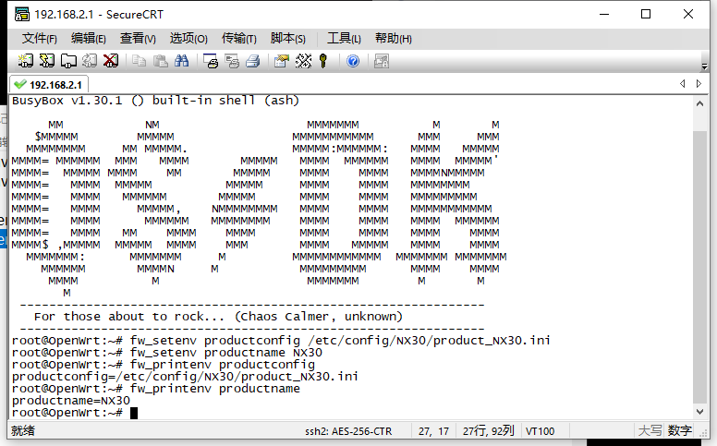717x446 pixels.
Task: Open the 文件(F) menu
Action: (x=40, y=39)
